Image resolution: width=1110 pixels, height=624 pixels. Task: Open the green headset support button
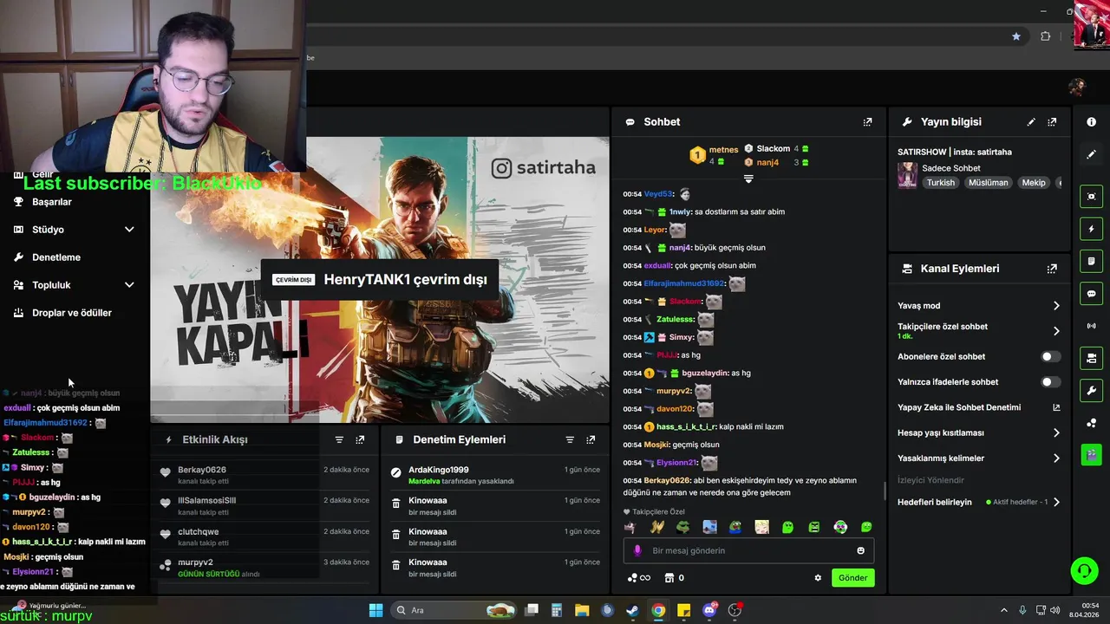click(1084, 570)
